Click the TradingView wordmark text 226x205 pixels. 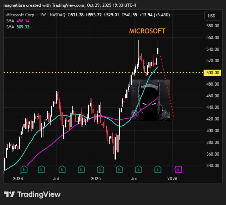[39, 194]
